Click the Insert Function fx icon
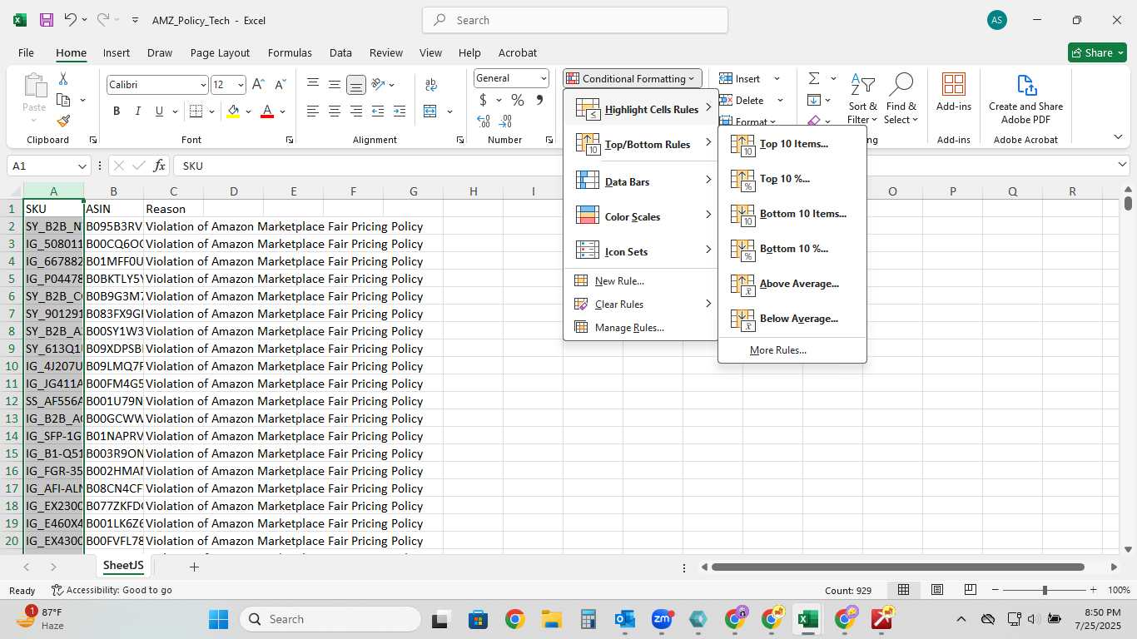The height and width of the screenshot is (639, 1137). (x=160, y=166)
